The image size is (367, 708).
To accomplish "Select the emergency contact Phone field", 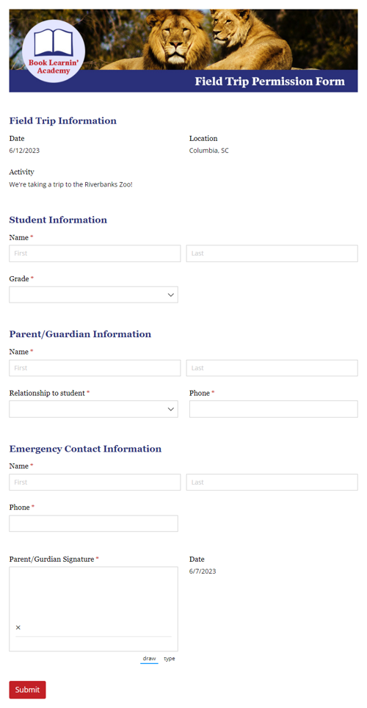I will tap(93, 524).
